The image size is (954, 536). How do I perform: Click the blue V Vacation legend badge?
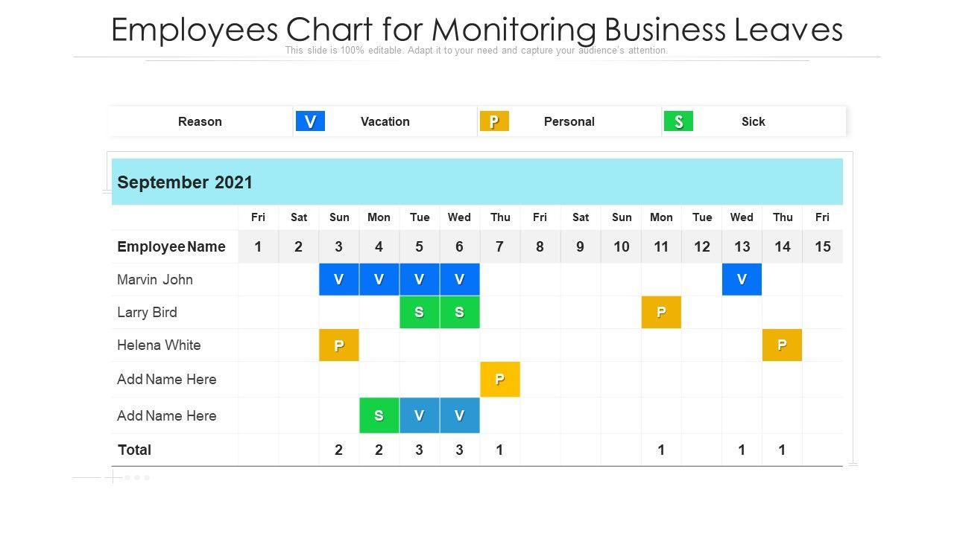click(310, 121)
